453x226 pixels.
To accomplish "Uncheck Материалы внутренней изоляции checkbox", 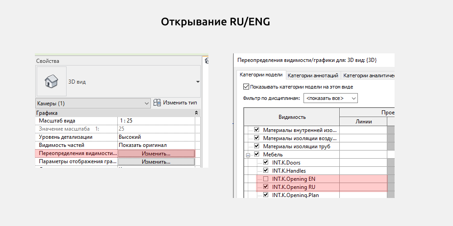I will tap(256, 130).
